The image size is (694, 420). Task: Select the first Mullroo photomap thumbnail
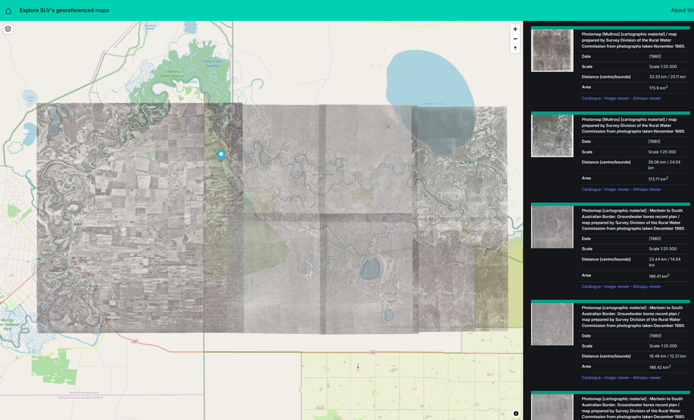(552, 51)
